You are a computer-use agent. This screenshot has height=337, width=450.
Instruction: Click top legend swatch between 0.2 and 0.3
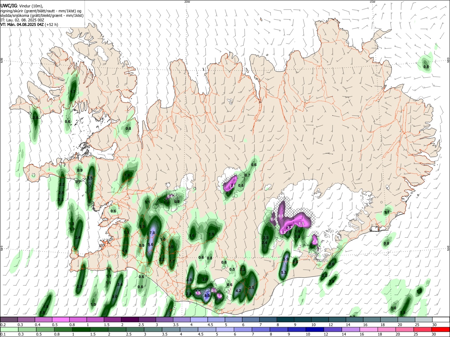coord(9,319)
